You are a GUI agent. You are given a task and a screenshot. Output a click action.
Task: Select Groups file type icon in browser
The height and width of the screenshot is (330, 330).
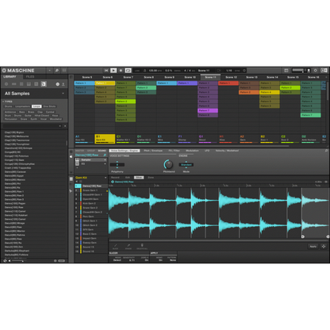(14, 84)
